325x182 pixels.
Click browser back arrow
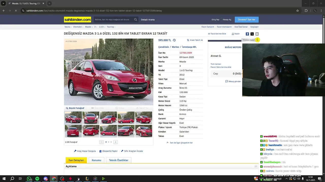pos(4,11)
